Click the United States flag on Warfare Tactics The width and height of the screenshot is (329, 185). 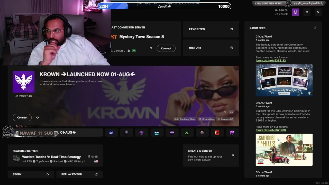(96, 161)
